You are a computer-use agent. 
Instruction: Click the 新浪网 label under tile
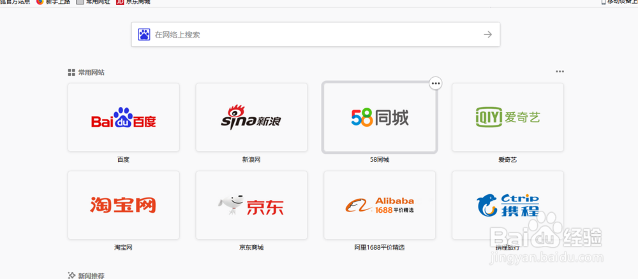tap(251, 160)
